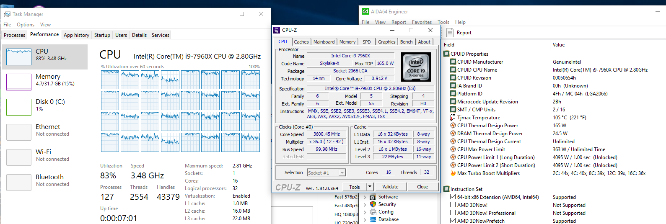The width and height of the screenshot is (666, 224).
Task: Select Disk 0 (C:) in performance sidebar
Action: click(45, 107)
